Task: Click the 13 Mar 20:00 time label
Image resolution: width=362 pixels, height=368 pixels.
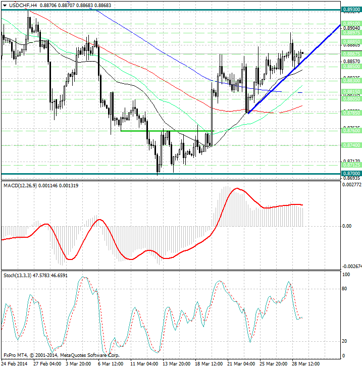Action: coord(177,364)
